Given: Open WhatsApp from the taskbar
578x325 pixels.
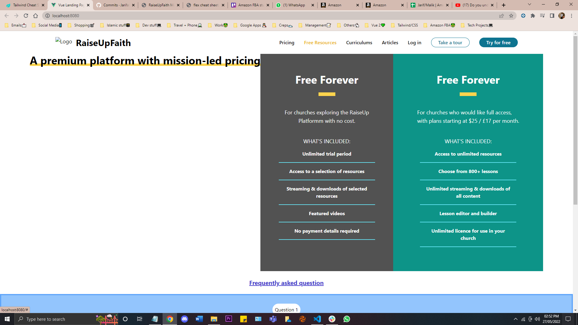Looking at the screenshot, I should point(347,319).
